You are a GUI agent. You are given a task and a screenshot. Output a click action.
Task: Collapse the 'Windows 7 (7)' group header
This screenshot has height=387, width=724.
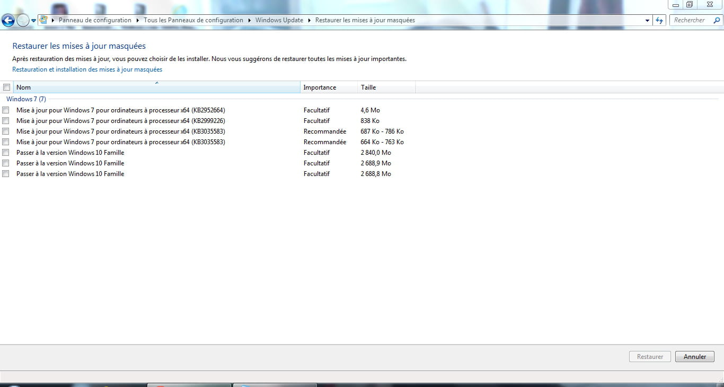[26, 99]
